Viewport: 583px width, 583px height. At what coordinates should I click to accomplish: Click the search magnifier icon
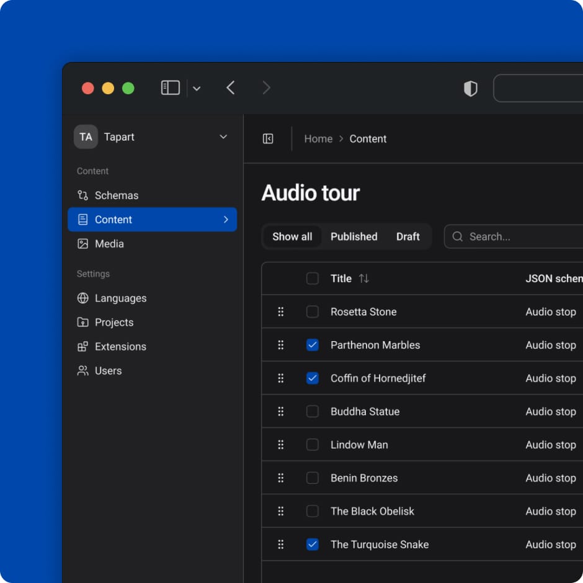[457, 236]
